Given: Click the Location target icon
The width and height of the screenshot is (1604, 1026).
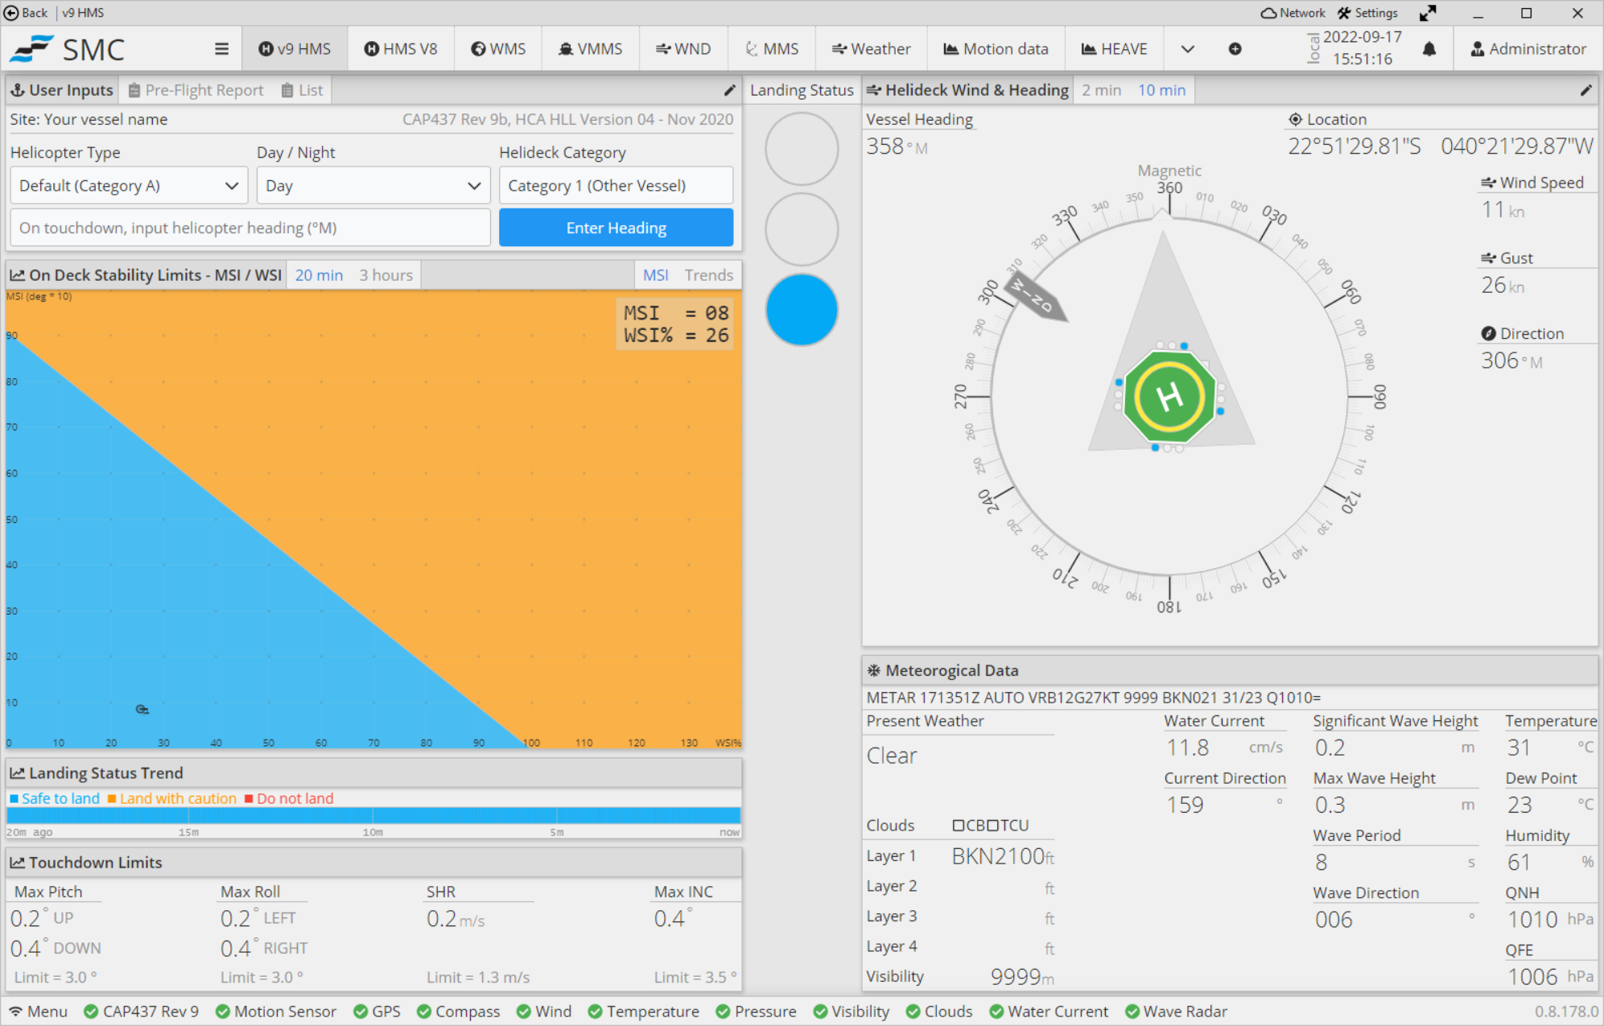Looking at the screenshot, I should 1295,119.
